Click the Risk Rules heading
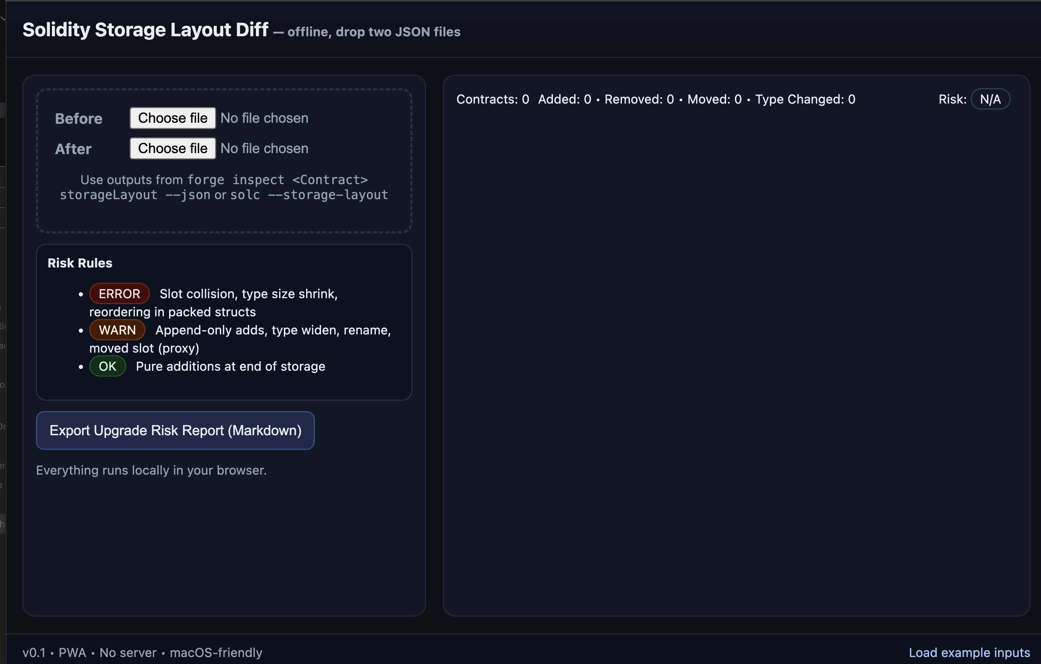 pyautogui.click(x=80, y=263)
